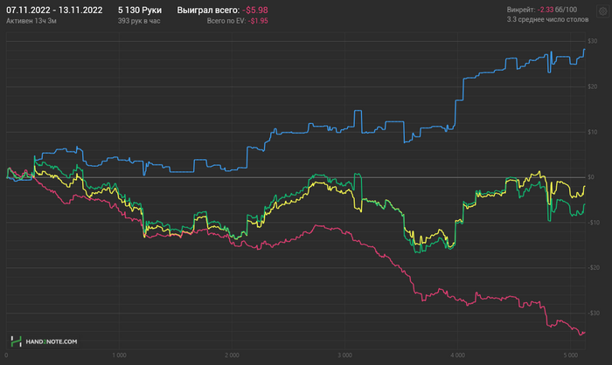Click the 5 000 x-axis label
This screenshot has height=365, width=612.
point(570,355)
